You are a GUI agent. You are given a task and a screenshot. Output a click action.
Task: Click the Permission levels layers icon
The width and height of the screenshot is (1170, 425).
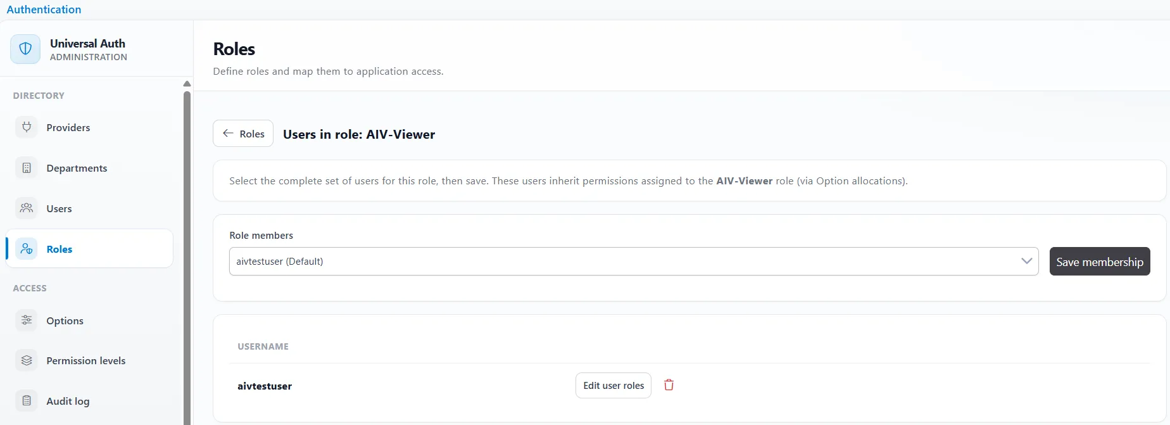click(27, 360)
